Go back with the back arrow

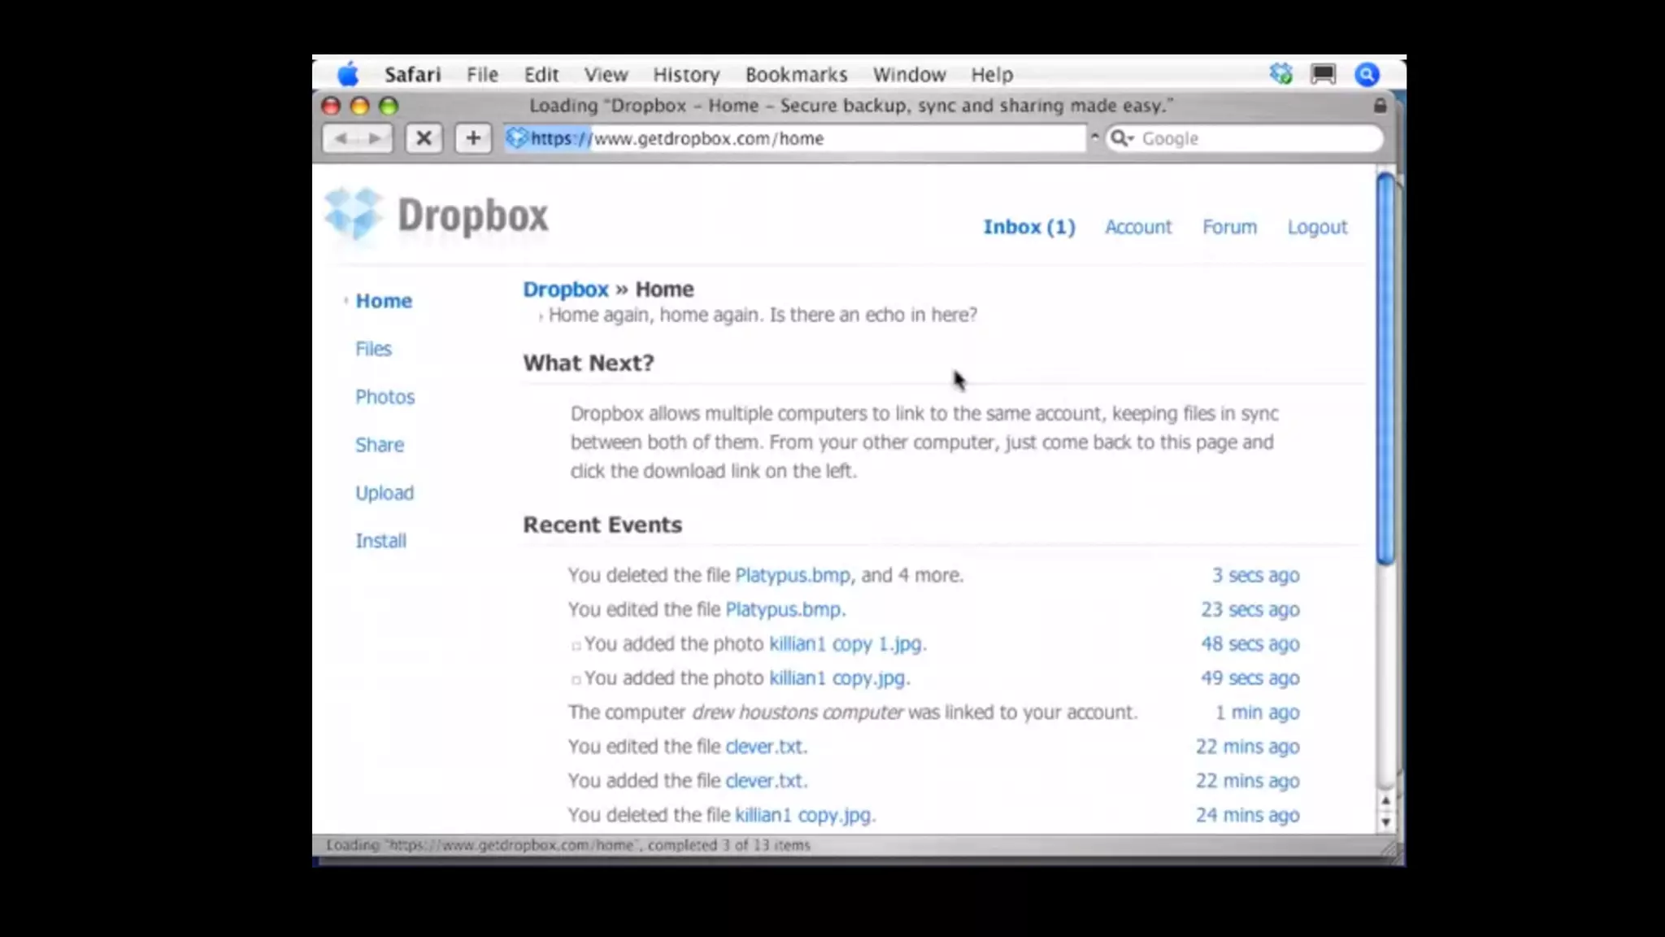click(341, 138)
